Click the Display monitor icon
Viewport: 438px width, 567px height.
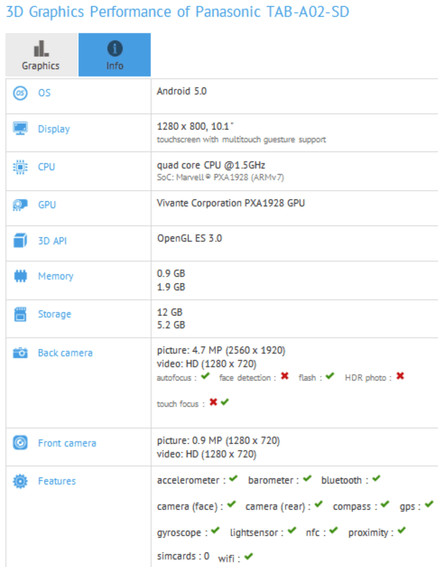[20, 128]
